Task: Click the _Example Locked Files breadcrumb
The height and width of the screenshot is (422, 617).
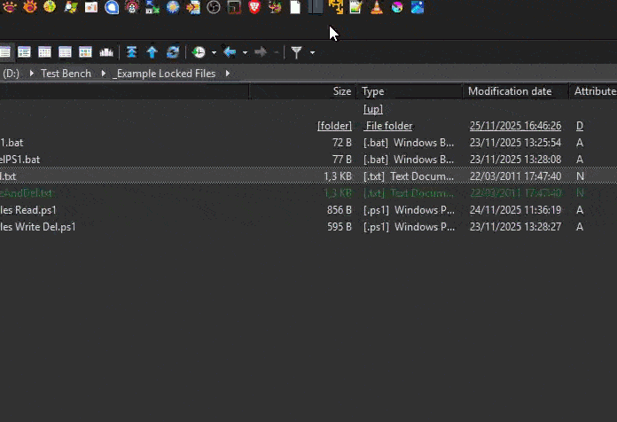Action: [x=164, y=74]
